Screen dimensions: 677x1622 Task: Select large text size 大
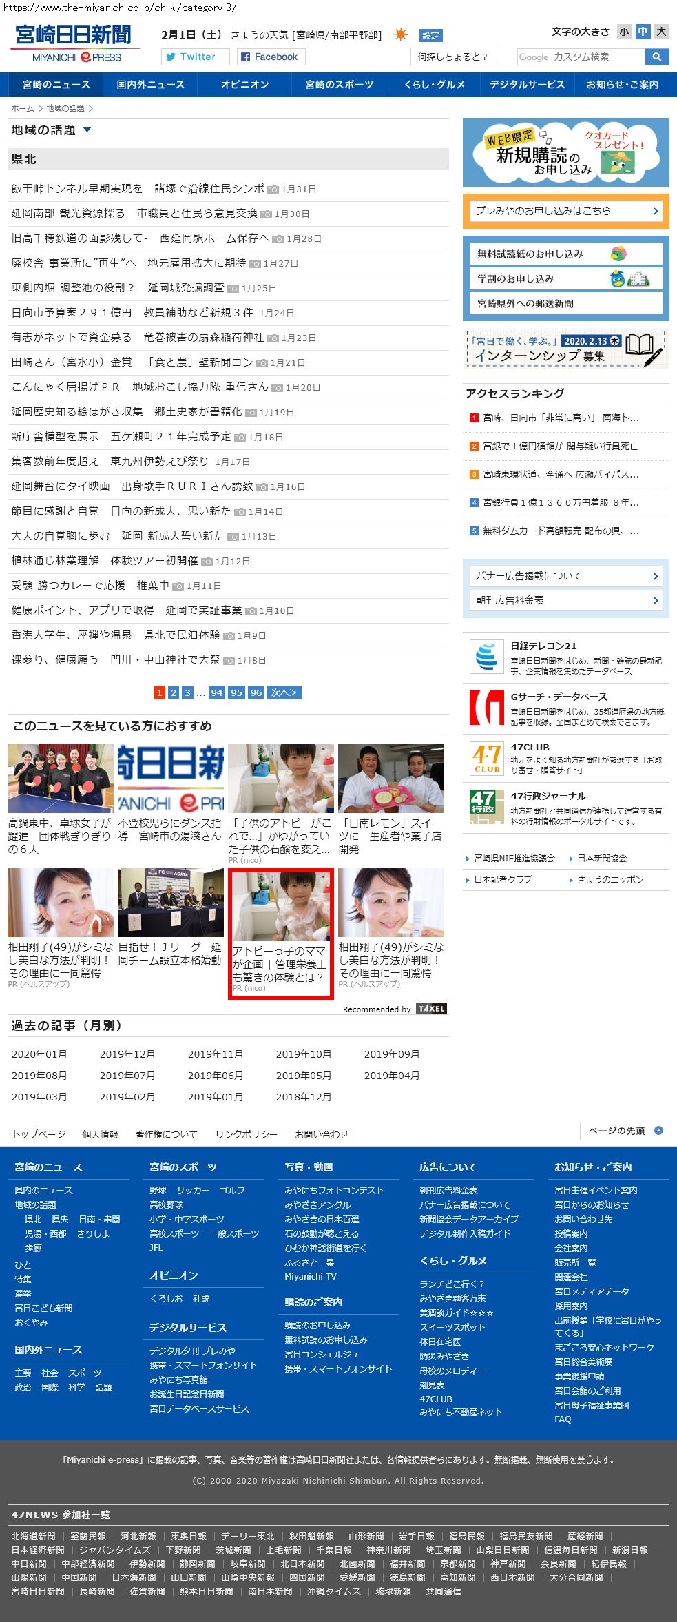click(661, 32)
